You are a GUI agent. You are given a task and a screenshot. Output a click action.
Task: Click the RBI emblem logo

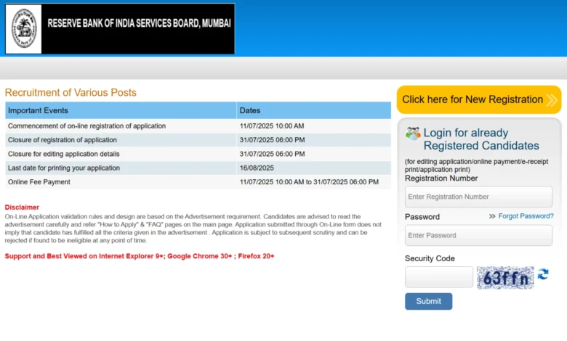coord(24,28)
